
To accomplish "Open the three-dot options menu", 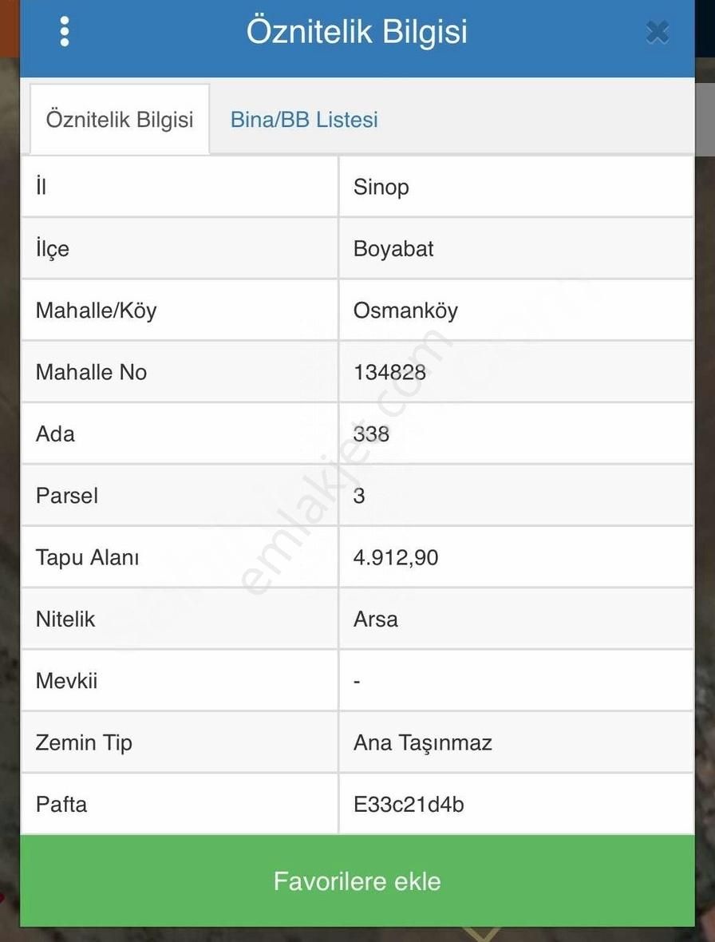I will tap(64, 31).
